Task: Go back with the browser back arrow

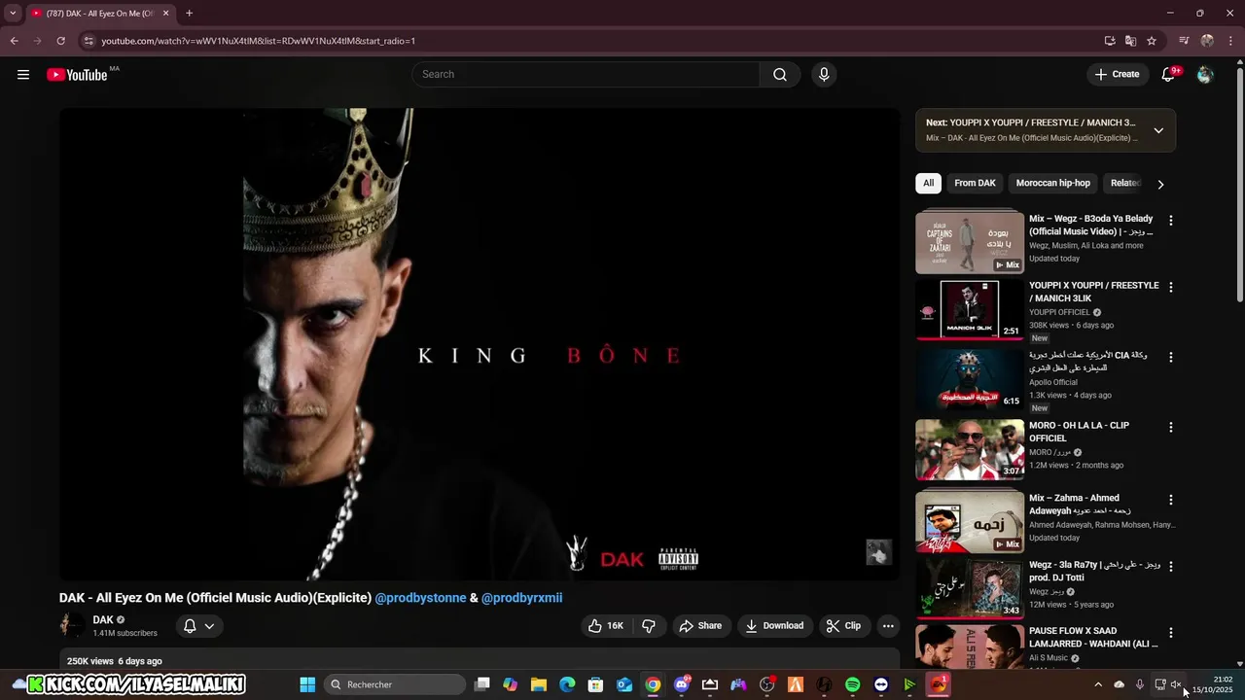Action: [14, 41]
